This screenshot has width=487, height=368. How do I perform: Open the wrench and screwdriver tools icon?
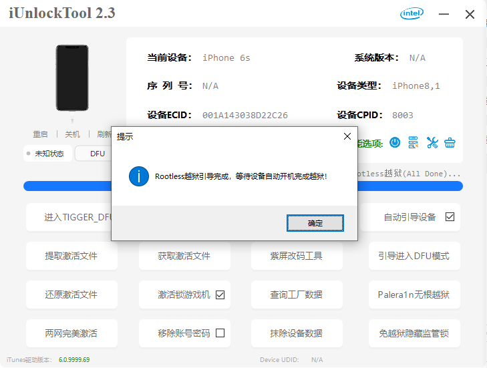point(432,142)
